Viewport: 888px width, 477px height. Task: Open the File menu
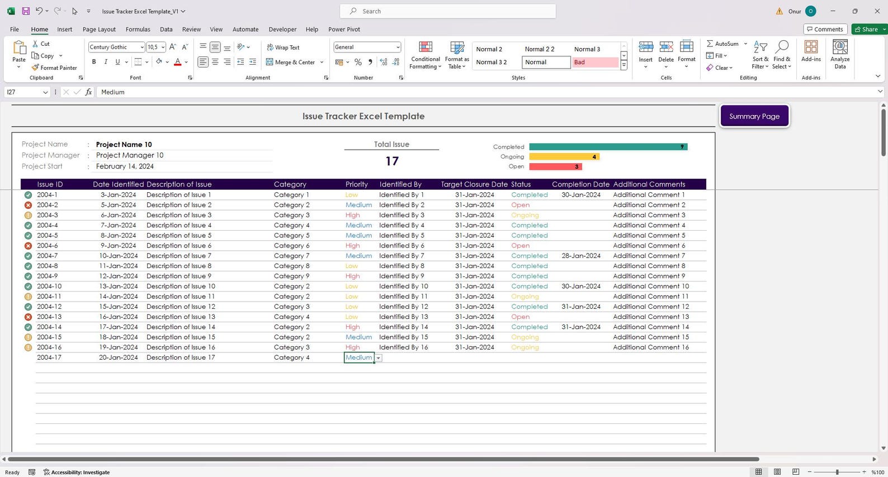(15, 30)
